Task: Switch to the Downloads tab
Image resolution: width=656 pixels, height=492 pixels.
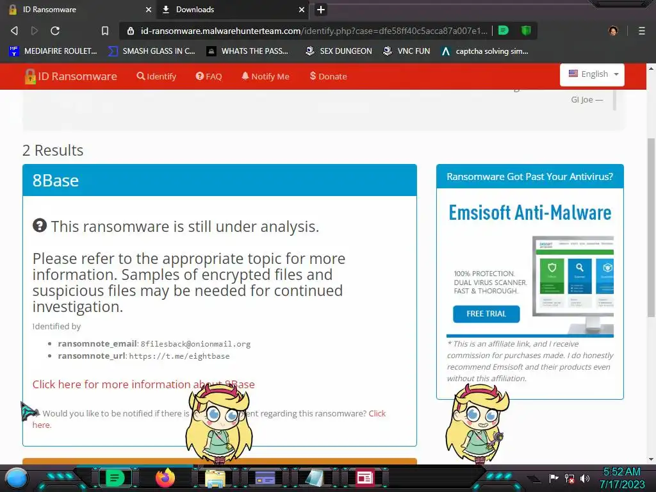Action: coord(233,10)
